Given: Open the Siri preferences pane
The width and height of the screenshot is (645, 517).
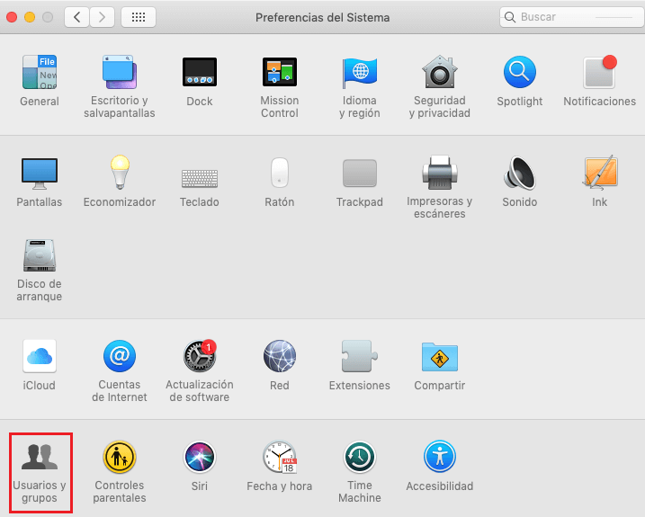Looking at the screenshot, I should [199, 458].
